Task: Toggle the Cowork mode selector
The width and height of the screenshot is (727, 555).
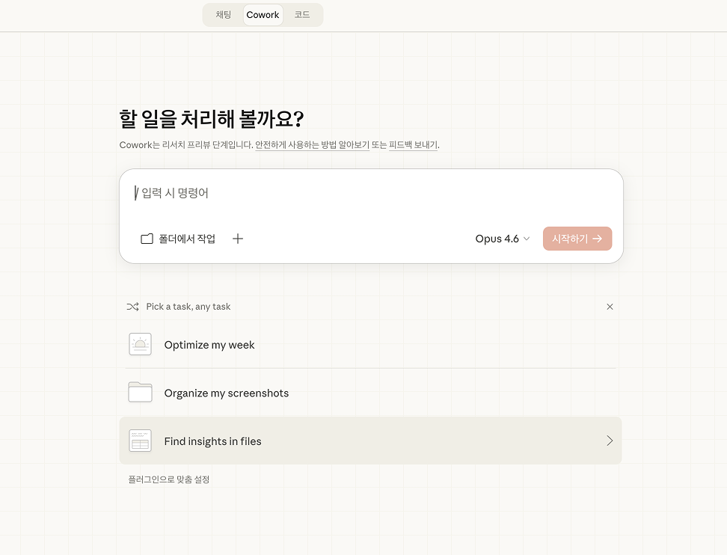Action: 263,14
